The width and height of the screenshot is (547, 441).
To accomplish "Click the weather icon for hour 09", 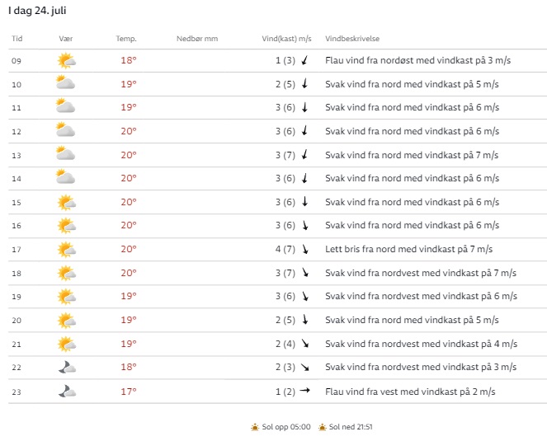I will click(66, 60).
